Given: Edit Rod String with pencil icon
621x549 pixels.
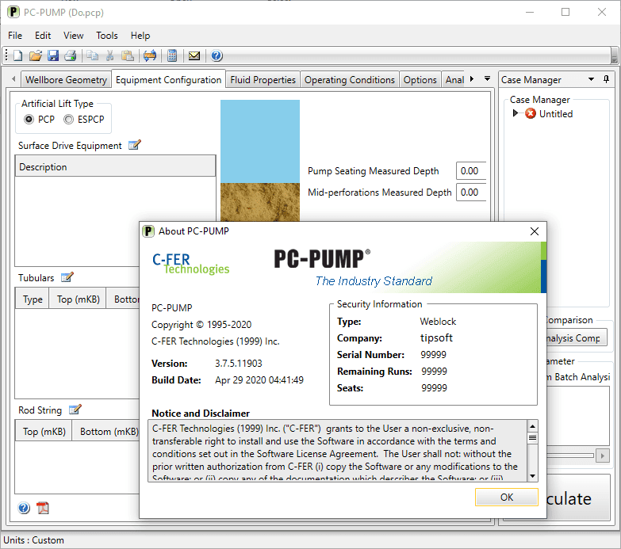Looking at the screenshot, I should pos(75,410).
